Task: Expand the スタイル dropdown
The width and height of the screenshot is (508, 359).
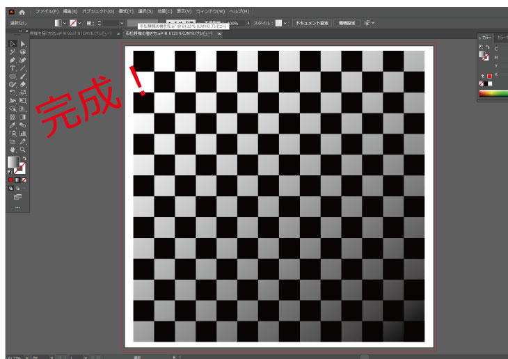Action: (x=287, y=23)
